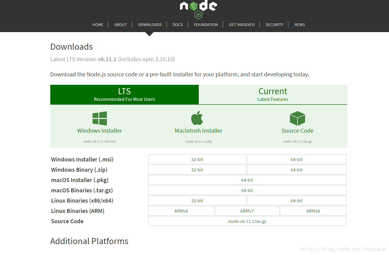
Task: Click the Apple logo icon
Action: [197, 118]
